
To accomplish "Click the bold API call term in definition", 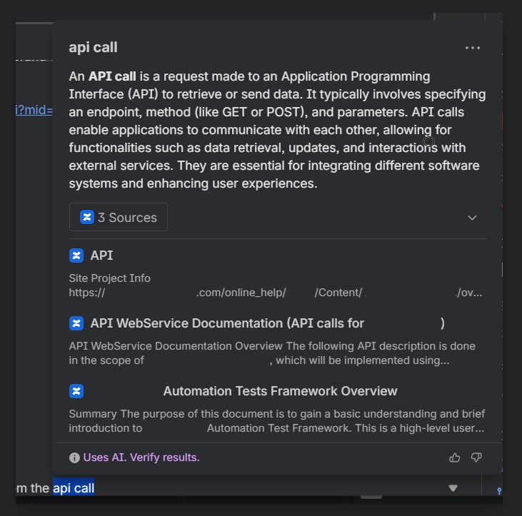I will (x=112, y=76).
